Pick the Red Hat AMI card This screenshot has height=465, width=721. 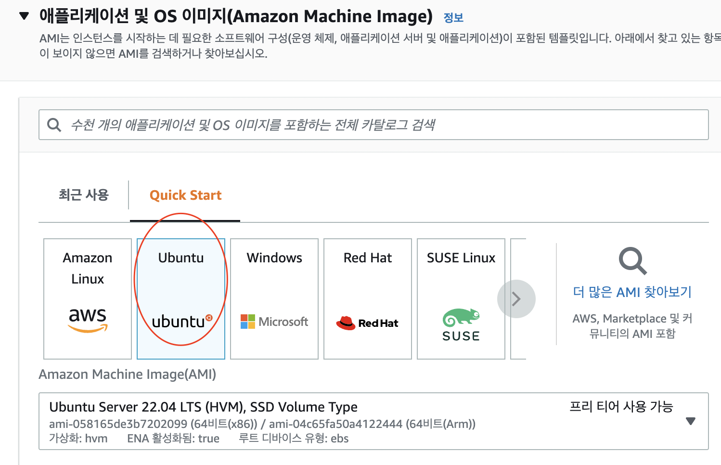[368, 299]
